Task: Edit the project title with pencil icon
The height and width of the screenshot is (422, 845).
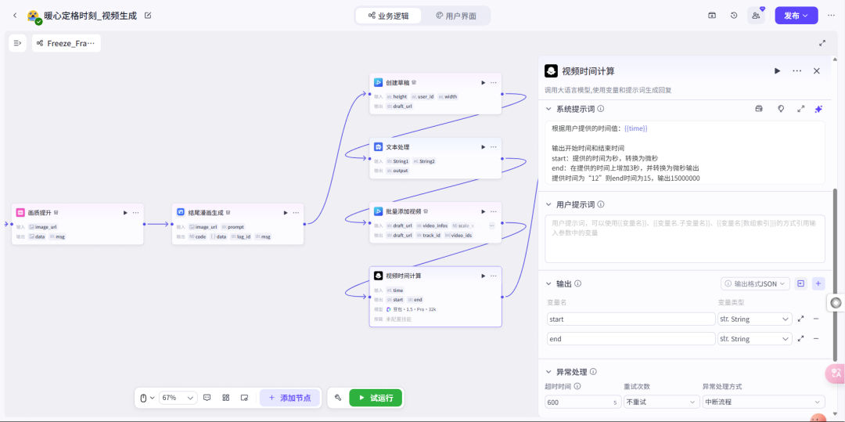Action: pyautogui.click(x=148, y=16)
